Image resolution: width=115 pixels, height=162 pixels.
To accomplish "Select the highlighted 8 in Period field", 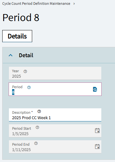I will click(x=13, y=92).
